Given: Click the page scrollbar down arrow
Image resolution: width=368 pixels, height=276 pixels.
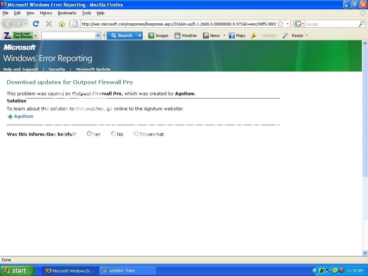Looking at the screenshot, I should pos(365,253).
